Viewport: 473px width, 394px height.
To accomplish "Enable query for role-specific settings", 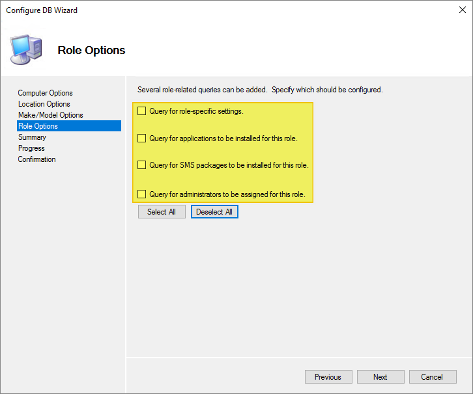I will pos(142,111).
